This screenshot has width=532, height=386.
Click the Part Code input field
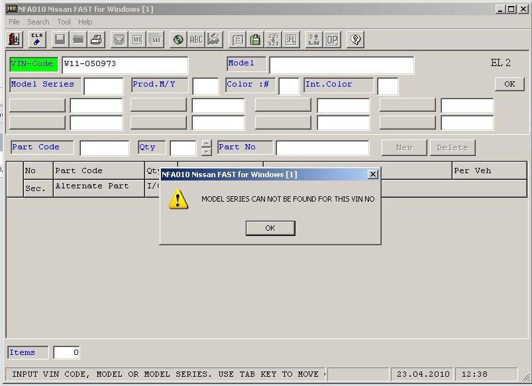[x=105, y=148]
